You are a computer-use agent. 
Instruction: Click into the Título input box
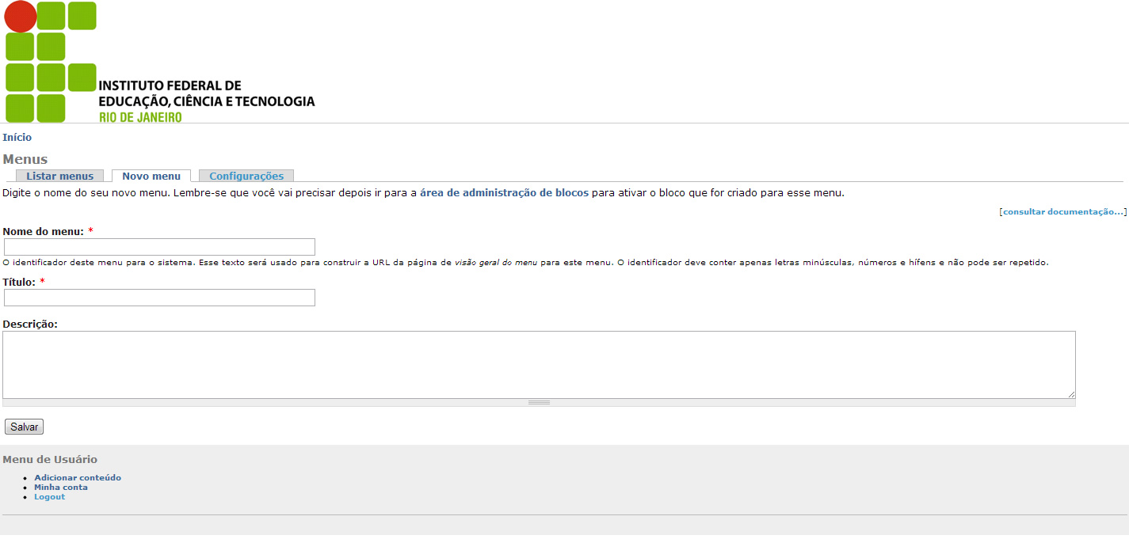coord(159,298)
